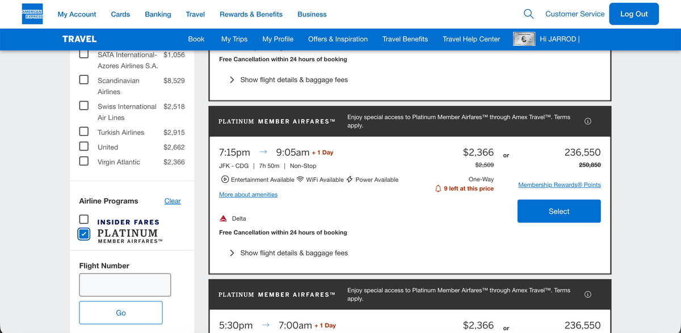The image size is (681, 333).
Task: Click the Flight Number input field
Action: point(125,285)
